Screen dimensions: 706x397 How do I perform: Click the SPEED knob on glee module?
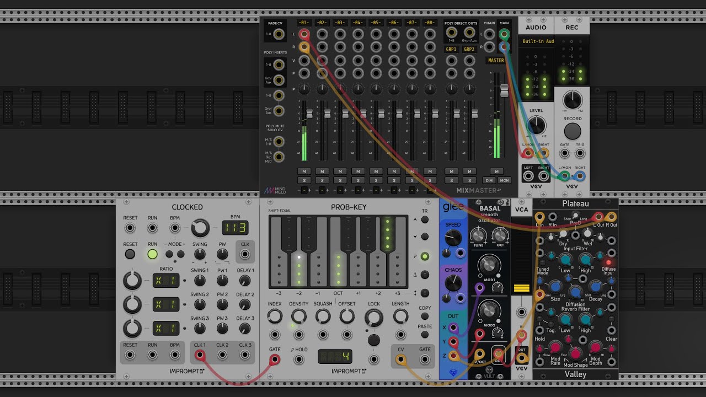click(x=453, y=238)
